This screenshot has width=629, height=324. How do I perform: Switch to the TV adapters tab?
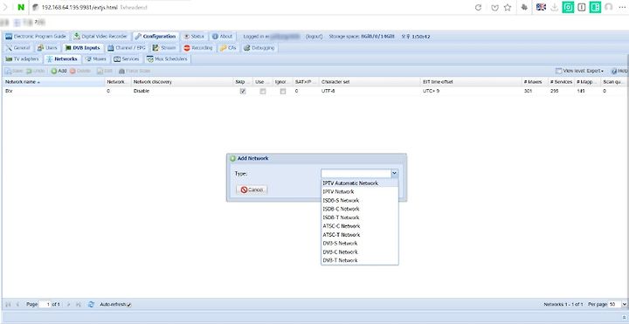pos(22,59)
